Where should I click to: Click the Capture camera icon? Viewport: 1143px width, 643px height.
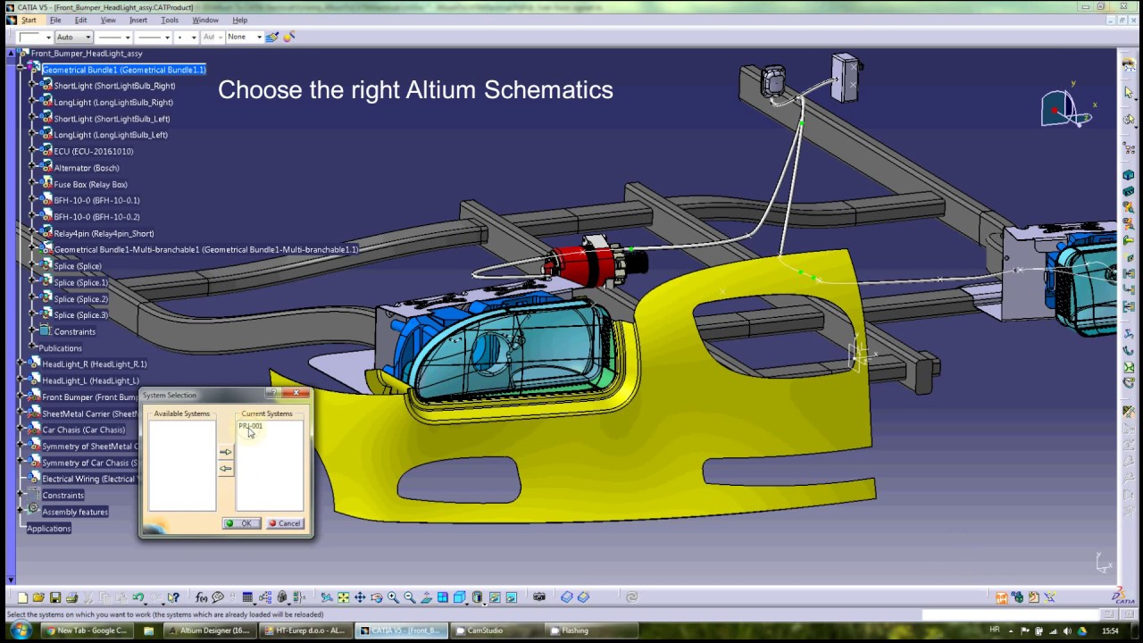click(x=540, y=597)
